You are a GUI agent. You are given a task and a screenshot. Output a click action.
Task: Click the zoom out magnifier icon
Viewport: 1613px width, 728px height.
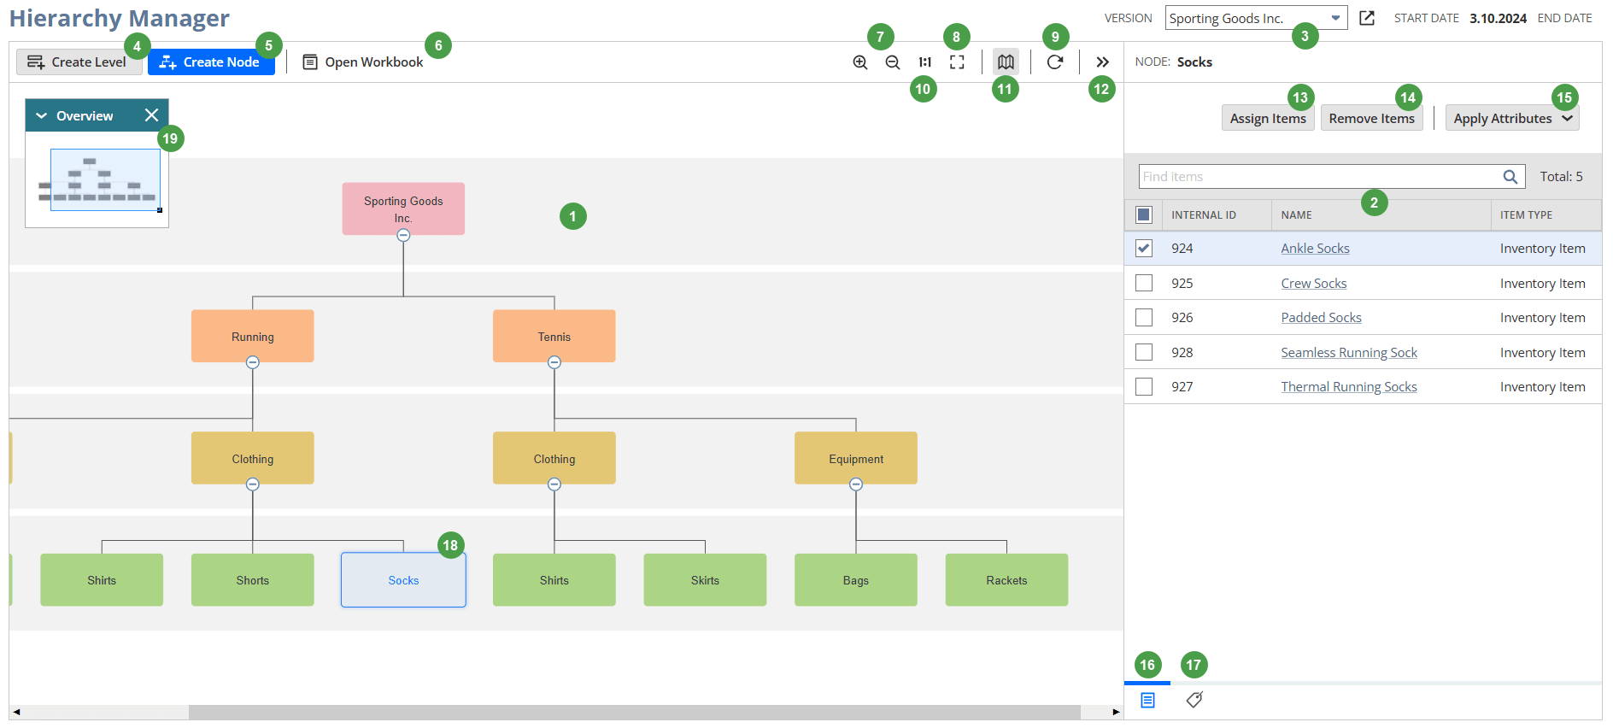tap(893, 62)
